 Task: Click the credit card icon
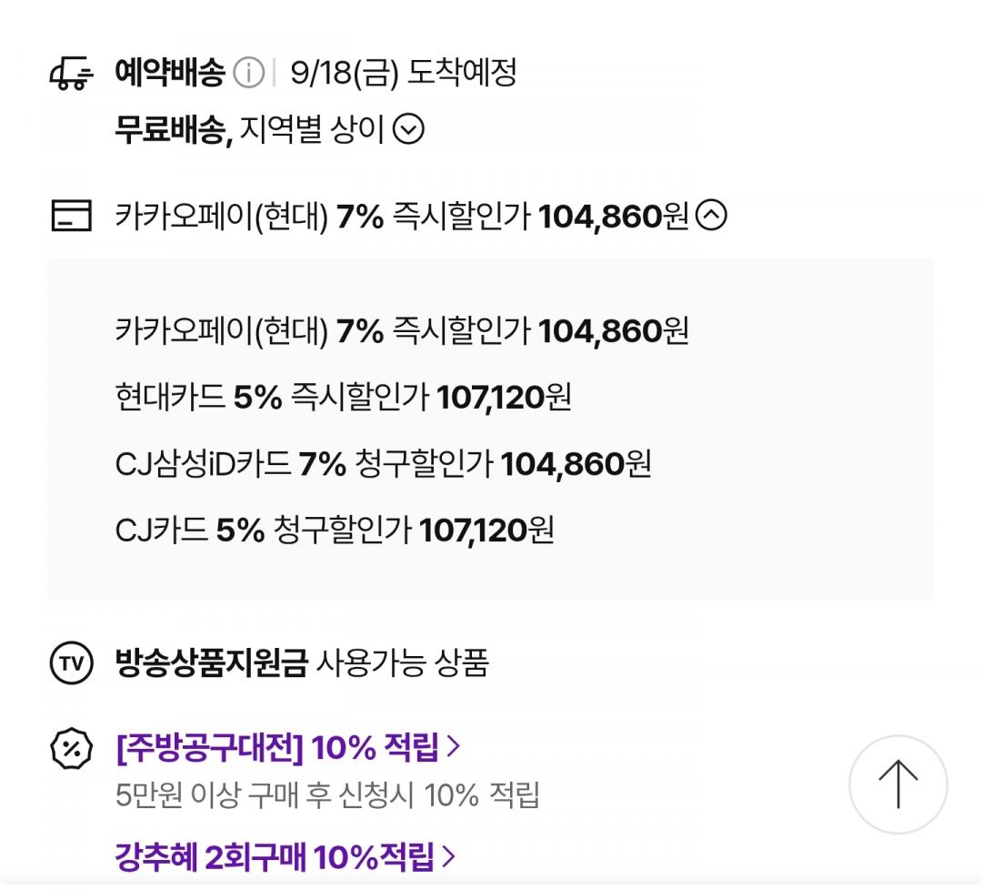tap(72, 216)
